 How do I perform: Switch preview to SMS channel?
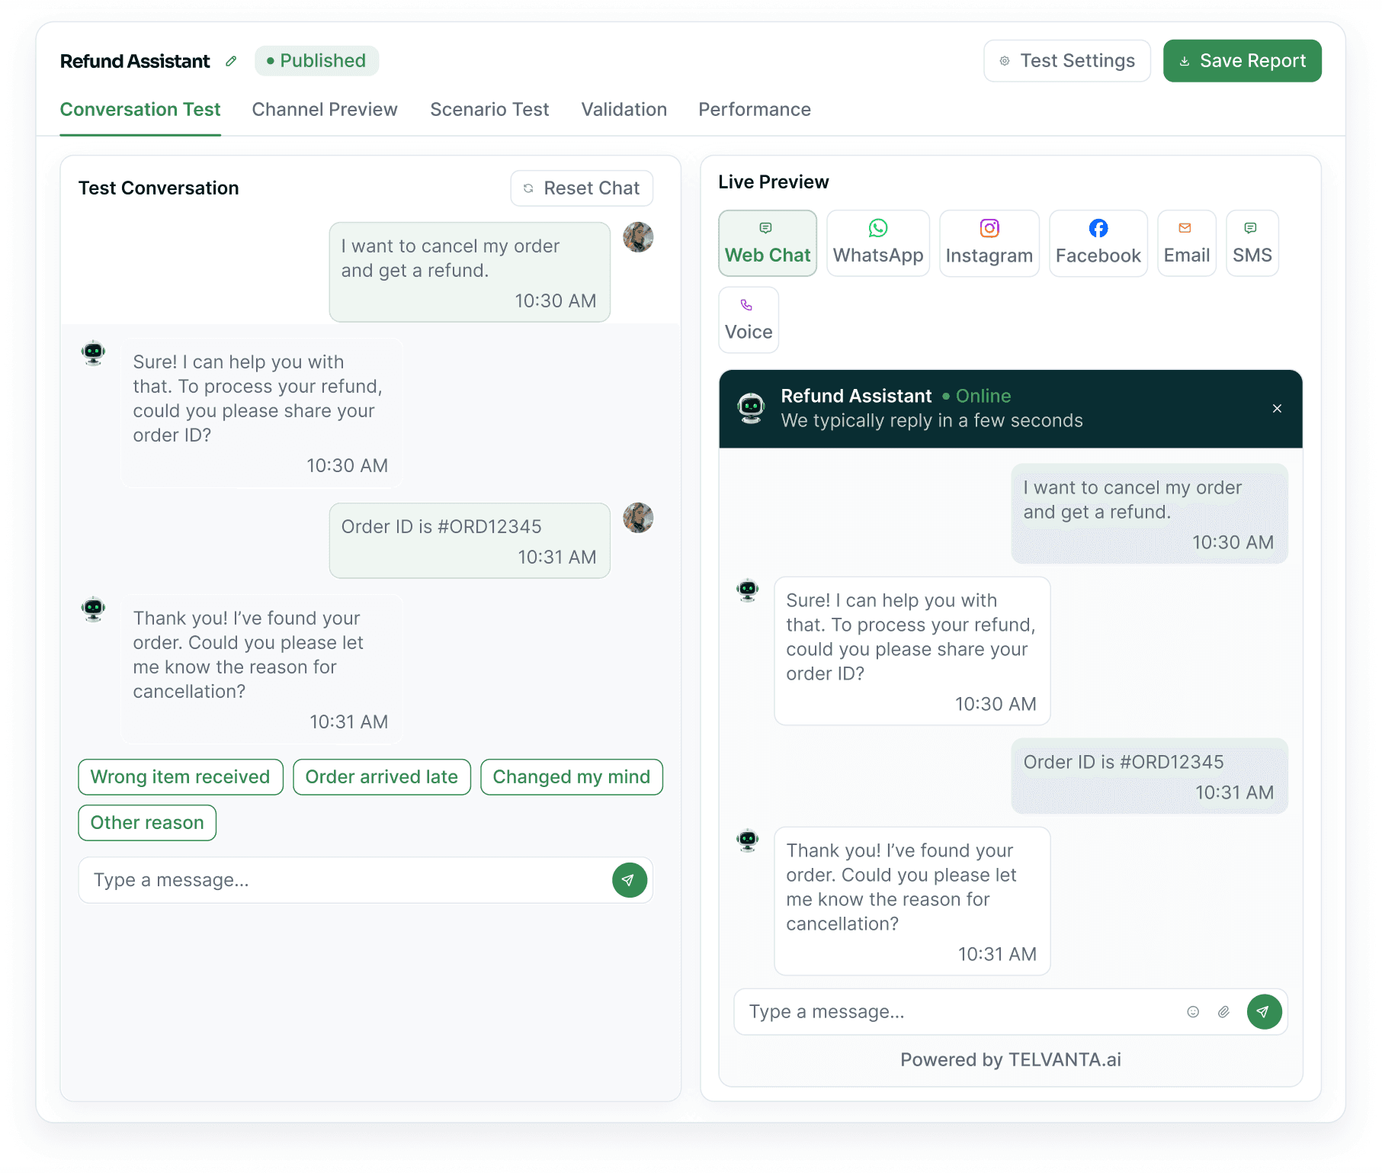point(1252,243)
